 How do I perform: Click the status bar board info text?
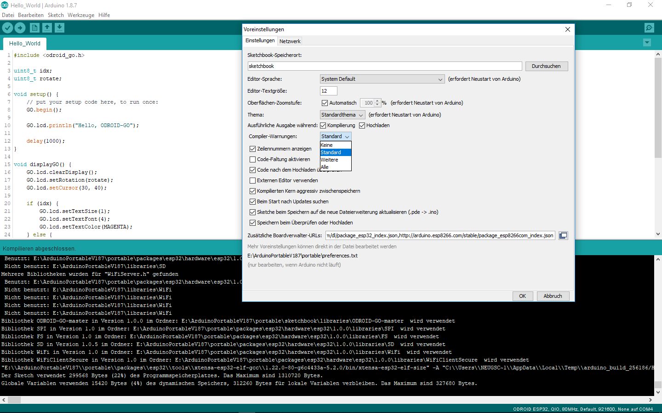[583, 409]
